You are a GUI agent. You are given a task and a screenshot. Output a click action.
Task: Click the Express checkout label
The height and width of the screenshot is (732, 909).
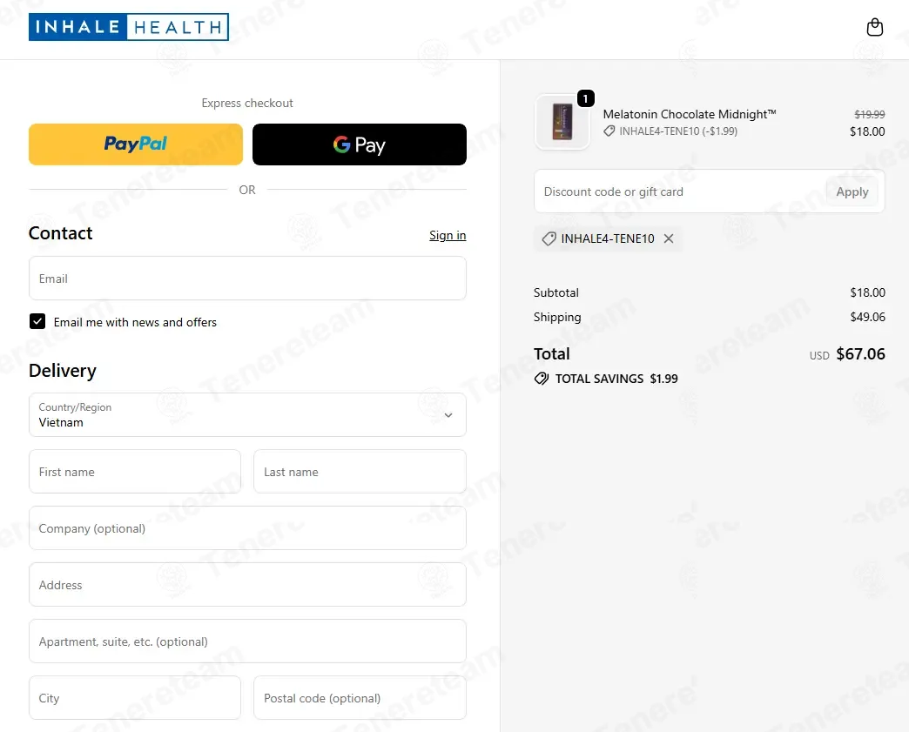tap(247, 104)
